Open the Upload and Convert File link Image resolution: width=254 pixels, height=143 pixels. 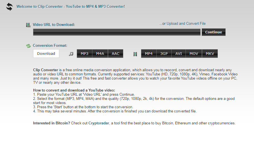pyautogui.click(x=186, y=23)
